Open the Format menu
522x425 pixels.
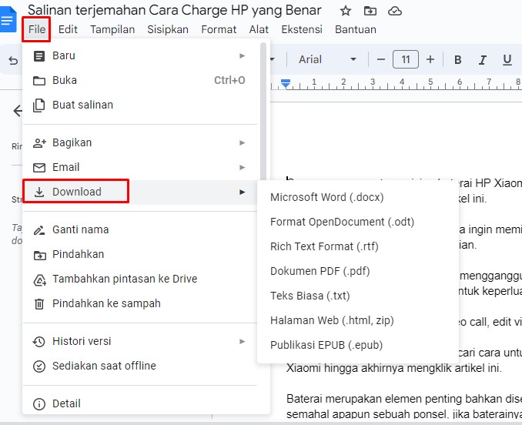coord(219,29)
